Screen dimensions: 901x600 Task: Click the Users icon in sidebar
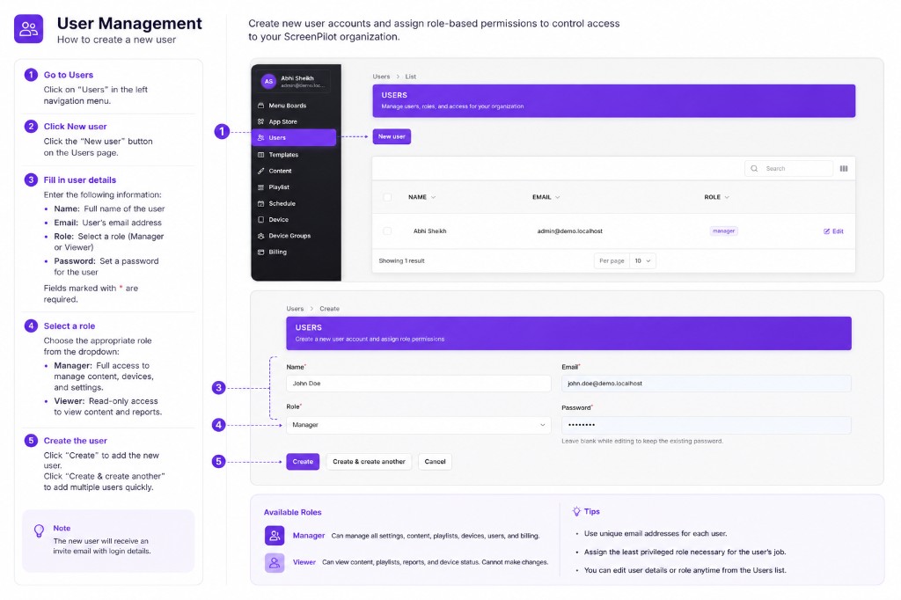click(260, 138)
